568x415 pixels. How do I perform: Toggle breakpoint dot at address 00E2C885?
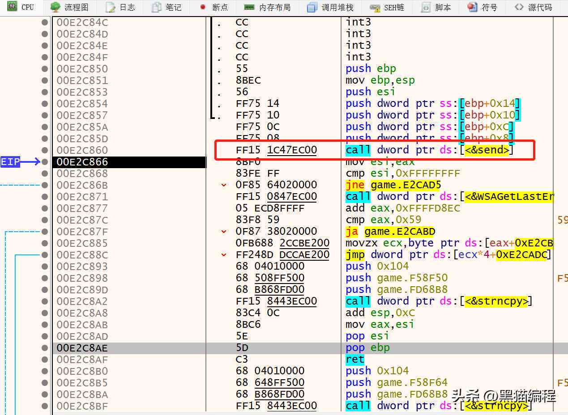coord(45,243)
